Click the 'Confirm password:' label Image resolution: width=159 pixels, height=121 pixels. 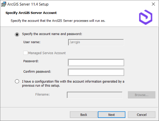(x=37, y=71)
